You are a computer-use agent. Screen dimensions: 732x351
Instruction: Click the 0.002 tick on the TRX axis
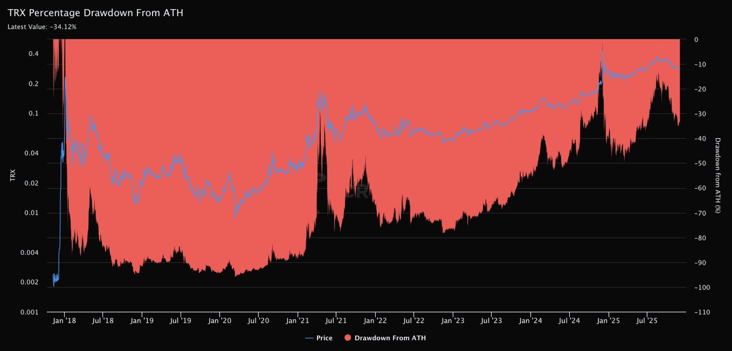pyautogui.click(x=30, y=282)
